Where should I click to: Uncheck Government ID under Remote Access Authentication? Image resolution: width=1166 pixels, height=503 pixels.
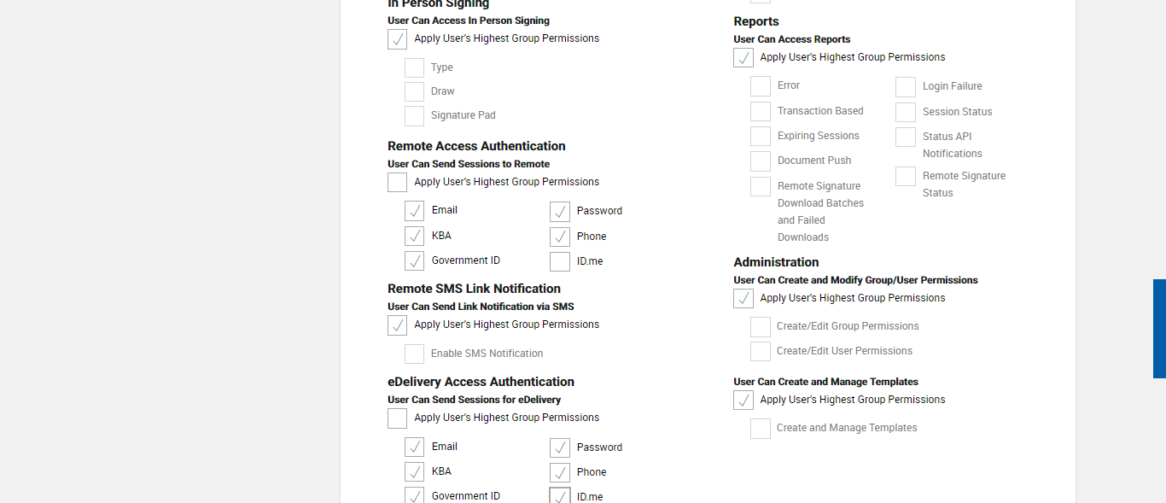[414, 260]
